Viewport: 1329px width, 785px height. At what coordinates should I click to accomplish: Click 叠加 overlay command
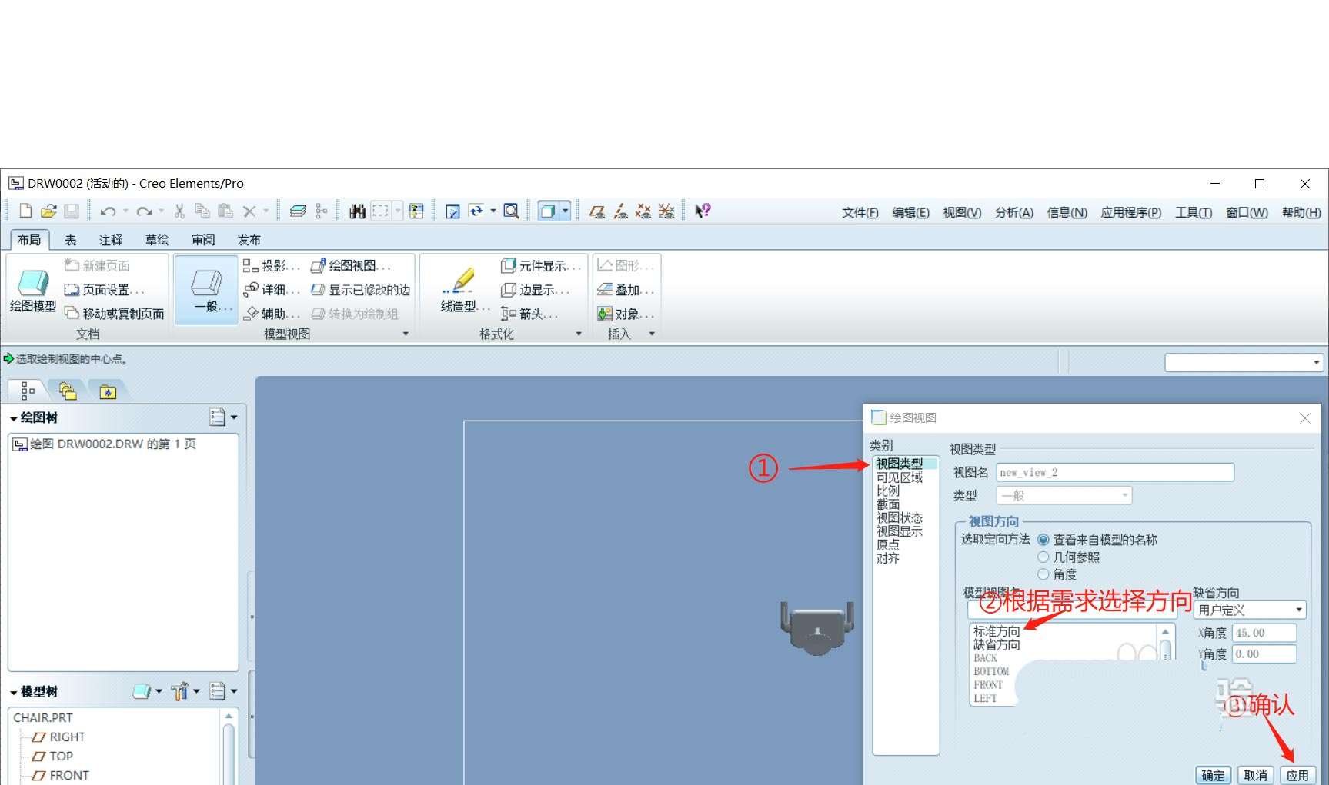click(x=626, y=289)
